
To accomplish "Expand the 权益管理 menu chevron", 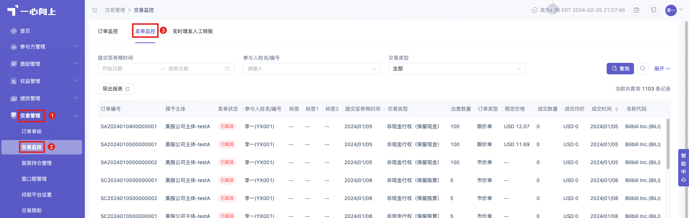I will pyautogui.click(x=76, y=81).
